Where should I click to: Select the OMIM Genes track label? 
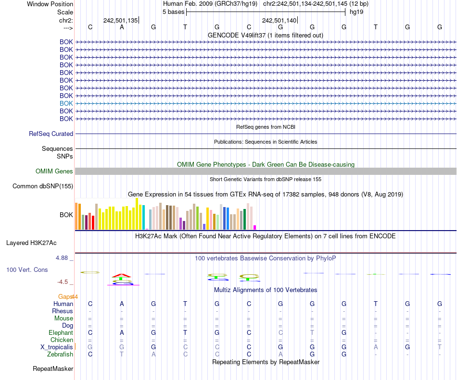54,172
